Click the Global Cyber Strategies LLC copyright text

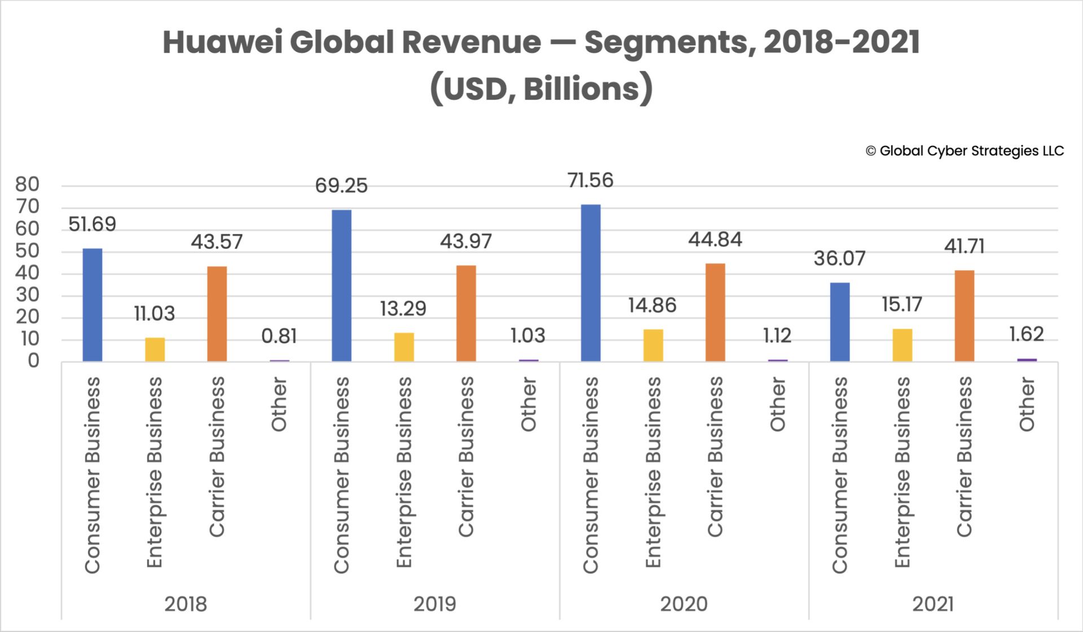tap(965, 151)
